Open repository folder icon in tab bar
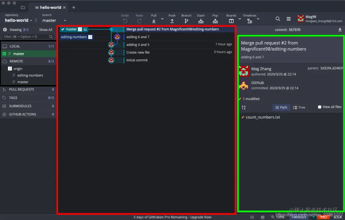This screenshot has height=220, width=345. [23, 7]
